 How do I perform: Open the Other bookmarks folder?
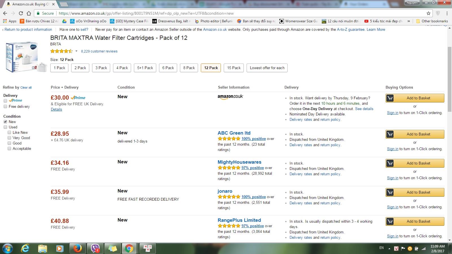tap(432, 21)
